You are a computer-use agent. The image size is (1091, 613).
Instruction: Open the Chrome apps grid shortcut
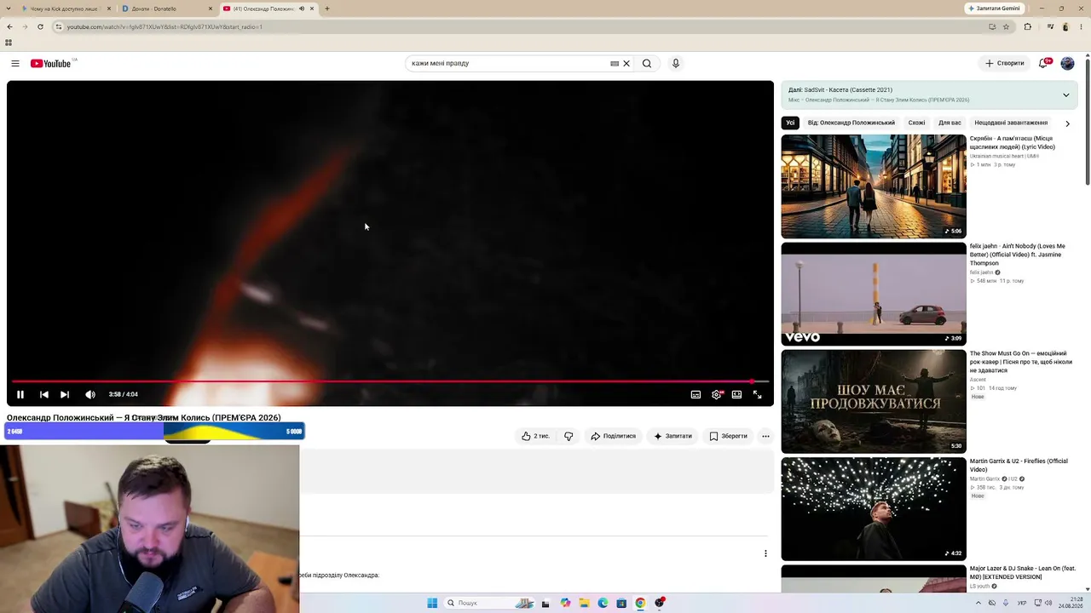9,43
